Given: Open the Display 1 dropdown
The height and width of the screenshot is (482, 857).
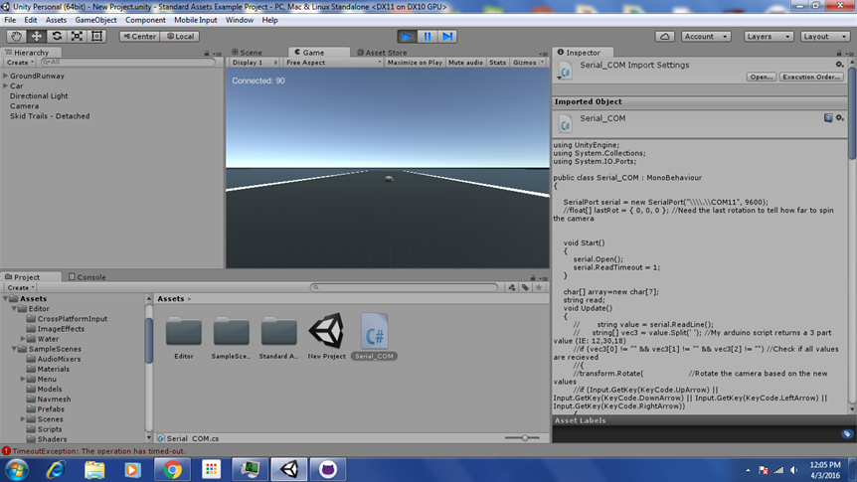Looking at the screenshot, I should pyautogui.click(x=255, y=63).
